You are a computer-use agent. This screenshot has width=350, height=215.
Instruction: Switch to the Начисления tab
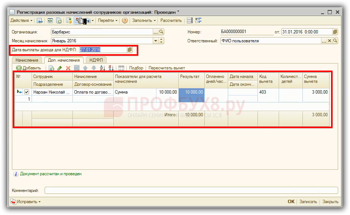(x=27, y=60)
